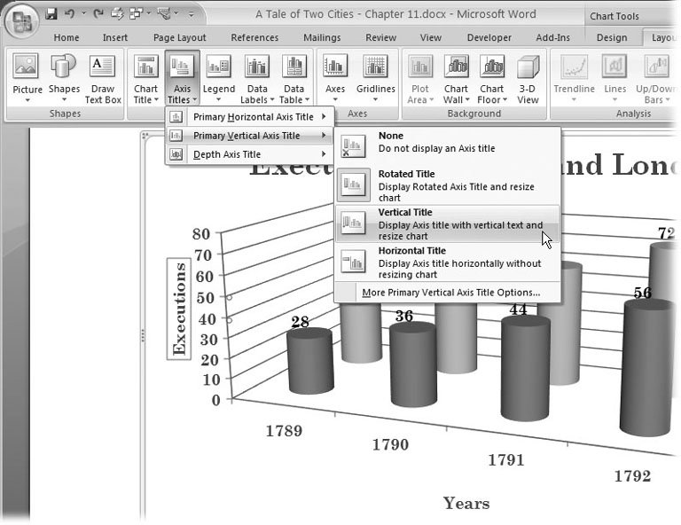This screenshot has height=525, width=681.
Task: Click the 80 value on vertical axis
Action: (x=201, y=234)
